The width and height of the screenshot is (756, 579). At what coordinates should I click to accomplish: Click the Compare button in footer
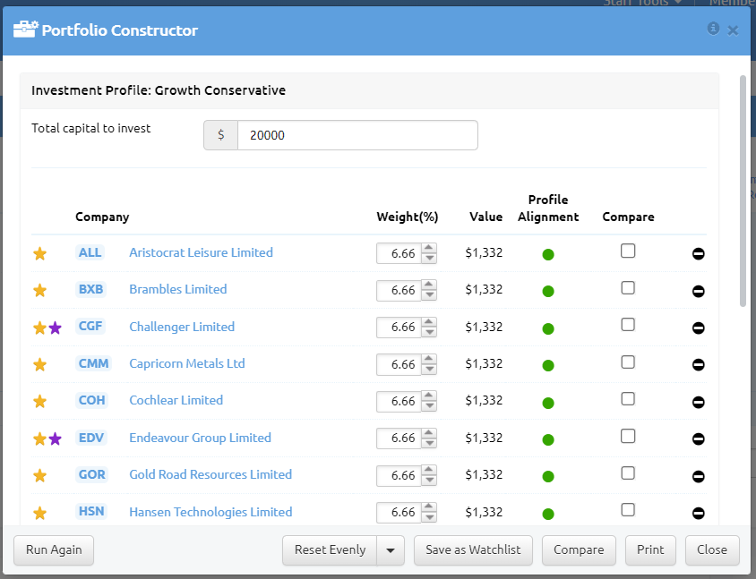coord(579,550)
